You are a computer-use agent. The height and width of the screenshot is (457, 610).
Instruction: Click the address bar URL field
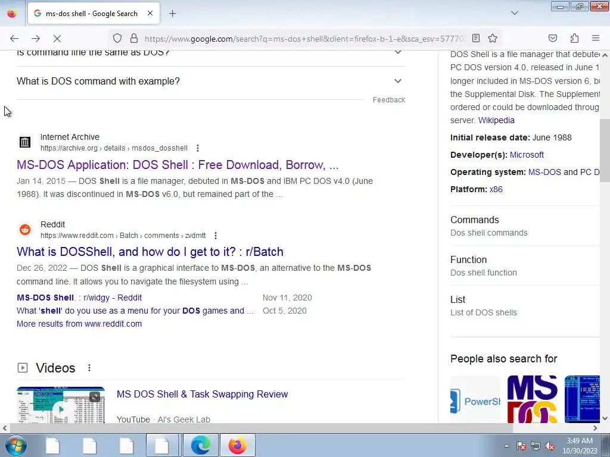point(303,39)
